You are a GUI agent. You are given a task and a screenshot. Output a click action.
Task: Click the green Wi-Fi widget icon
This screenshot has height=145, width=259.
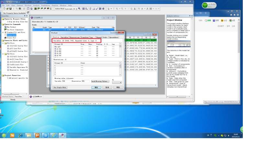click(205, 5)
